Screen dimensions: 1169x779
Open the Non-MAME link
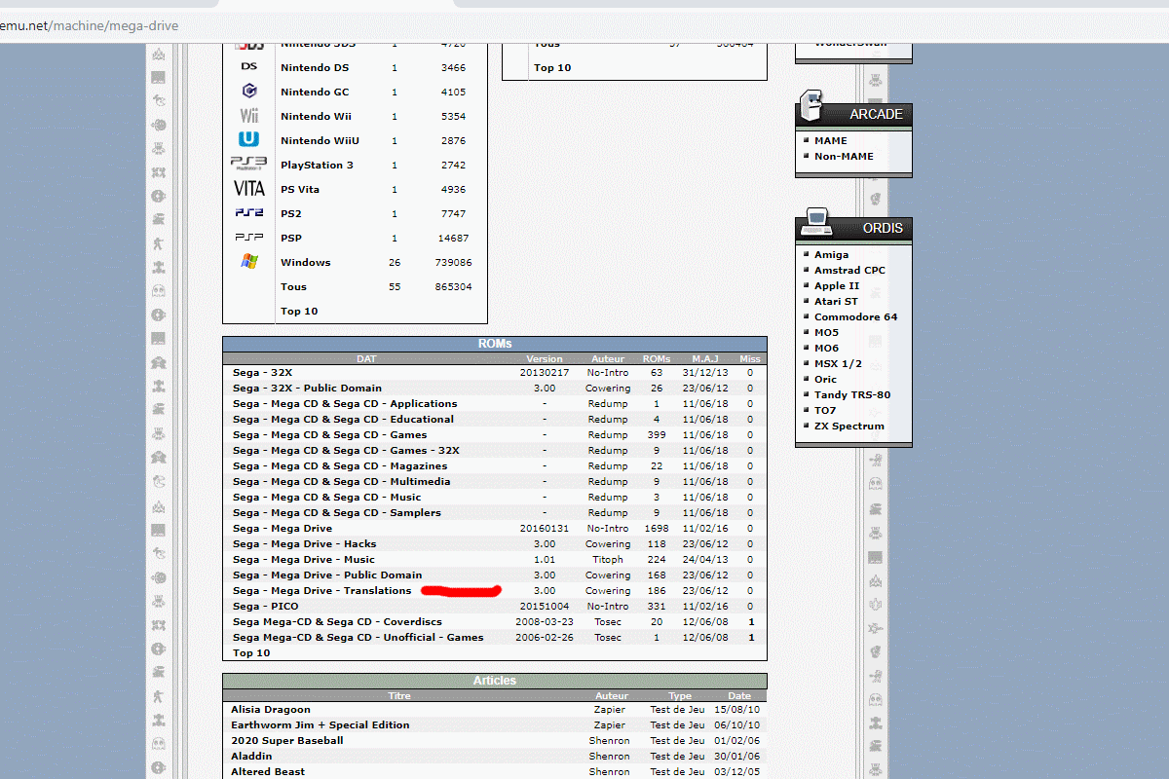(x=844, y=156)
